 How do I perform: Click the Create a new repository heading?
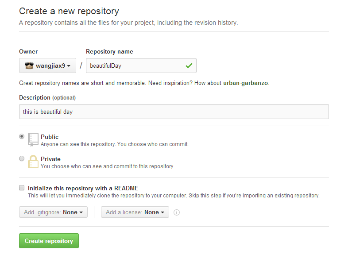click(x=69, y=11)
